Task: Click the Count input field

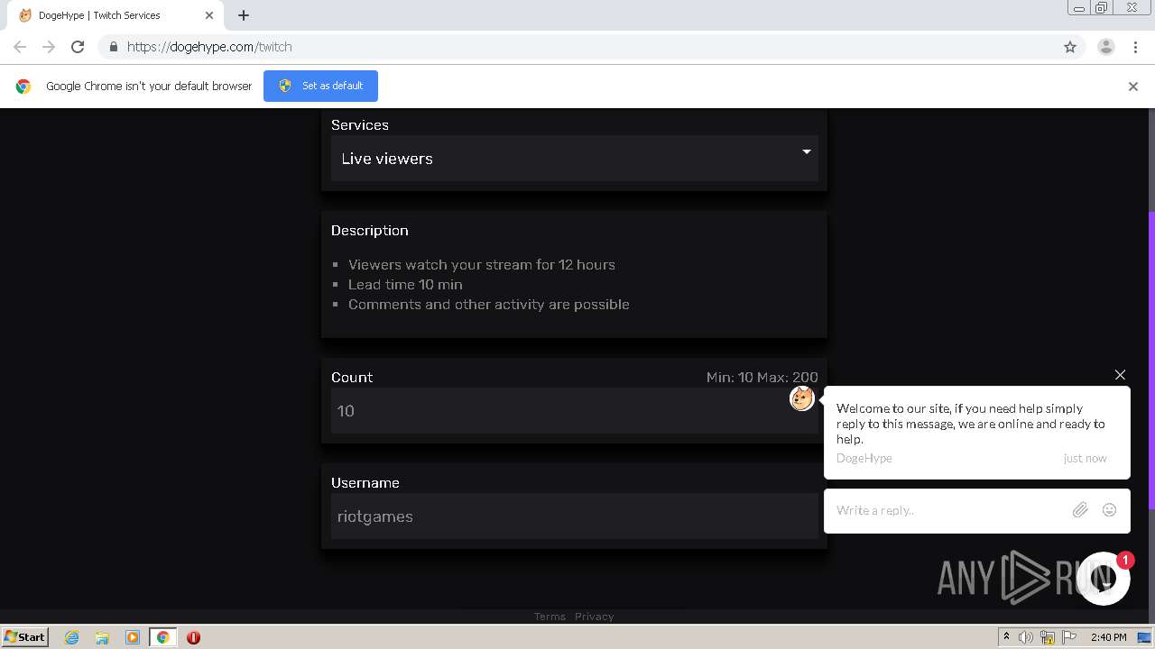Action: coord(574,411)
